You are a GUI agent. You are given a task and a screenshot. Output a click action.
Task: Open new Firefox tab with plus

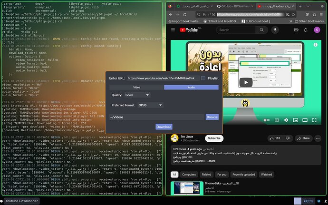300,6
